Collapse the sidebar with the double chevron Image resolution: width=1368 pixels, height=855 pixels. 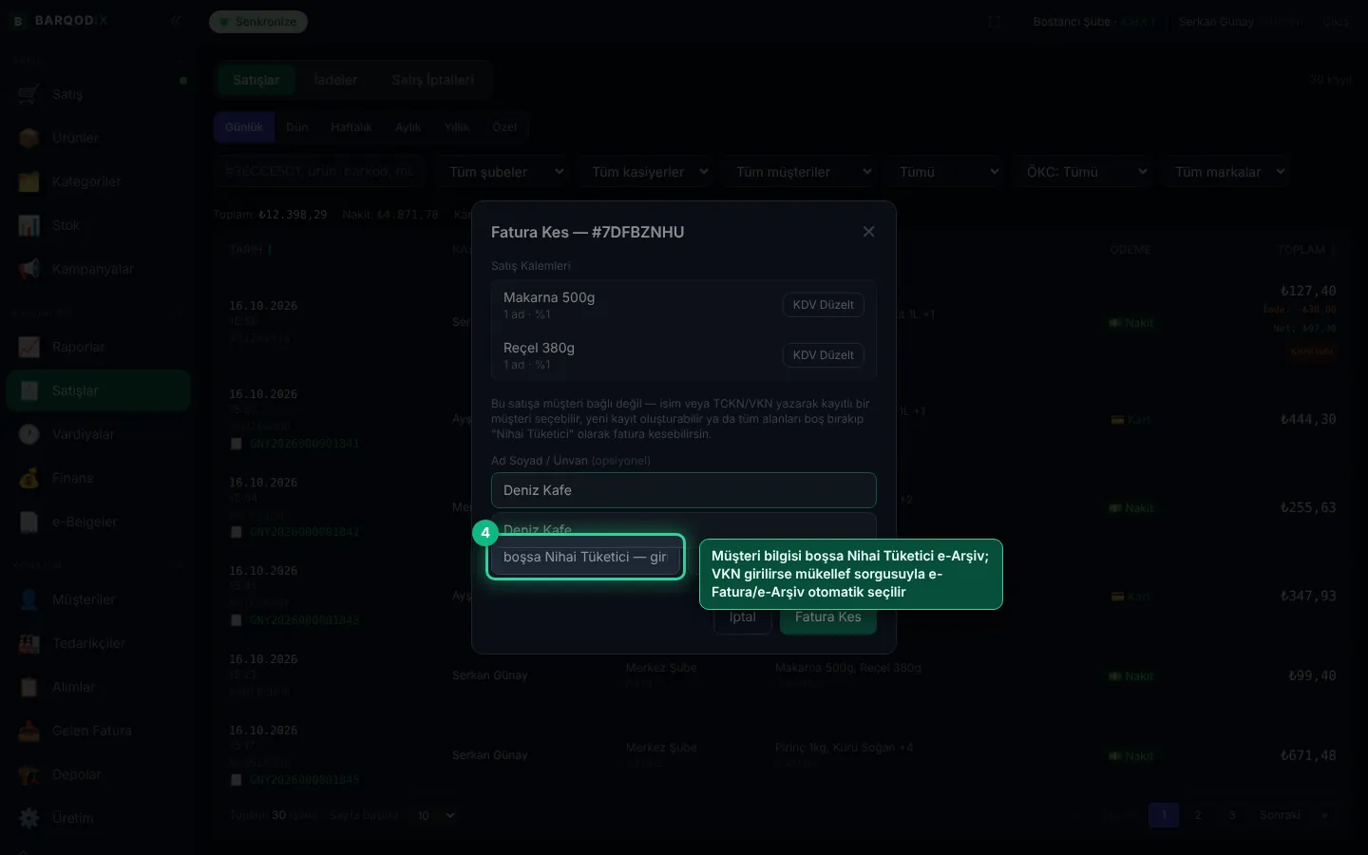coord(176,20)
